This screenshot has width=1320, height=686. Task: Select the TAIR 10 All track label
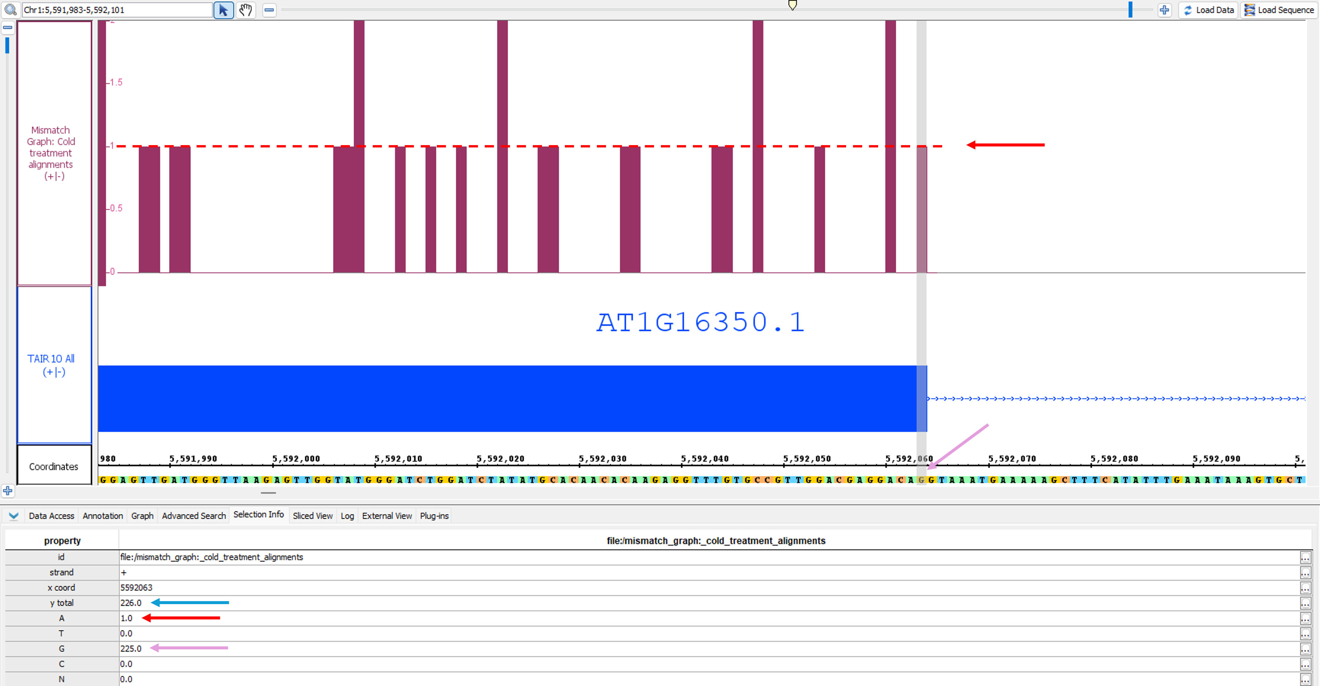[x=54, y=364]
